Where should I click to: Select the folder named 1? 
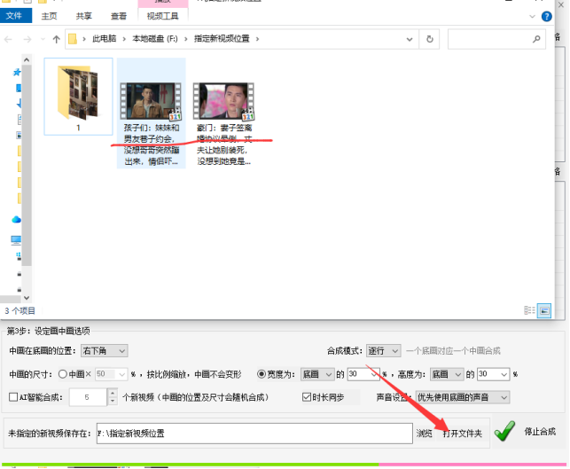click(x=78, y=97)
